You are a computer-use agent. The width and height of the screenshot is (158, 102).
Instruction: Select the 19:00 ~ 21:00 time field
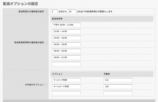(66, 57)
